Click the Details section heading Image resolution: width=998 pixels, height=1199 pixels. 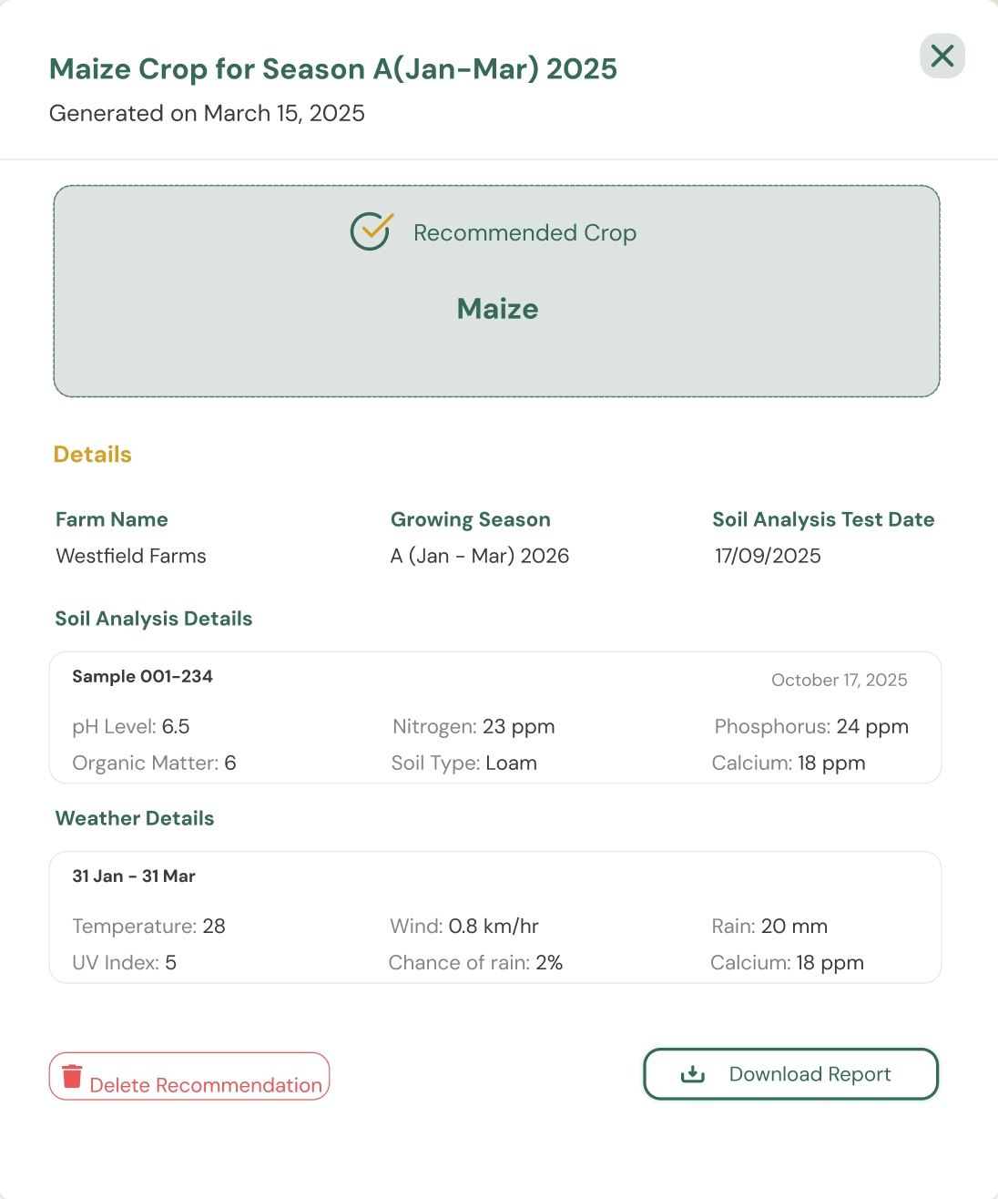pos(93,455)
